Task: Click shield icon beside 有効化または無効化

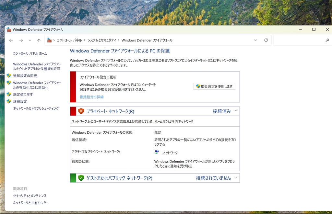Action: coord(9,83)
